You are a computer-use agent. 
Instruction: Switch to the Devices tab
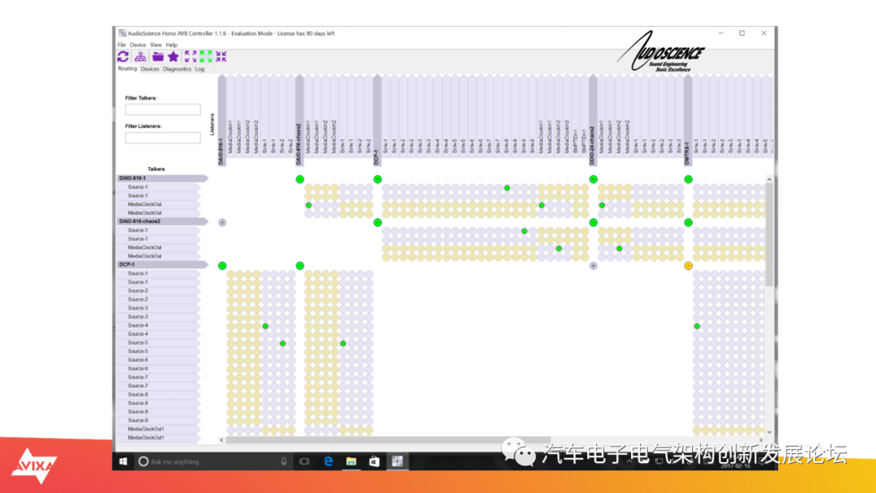click(x=150, y=69)
